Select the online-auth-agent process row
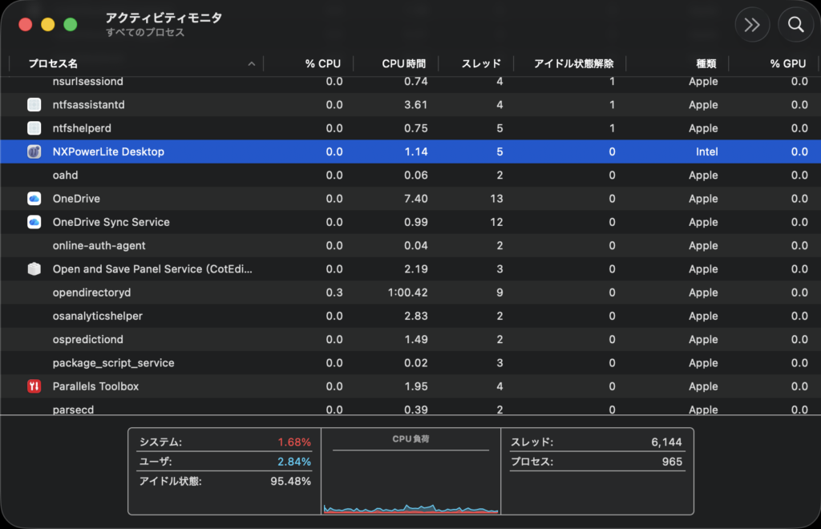Viewport: 821px width, 529px height. 410,246
